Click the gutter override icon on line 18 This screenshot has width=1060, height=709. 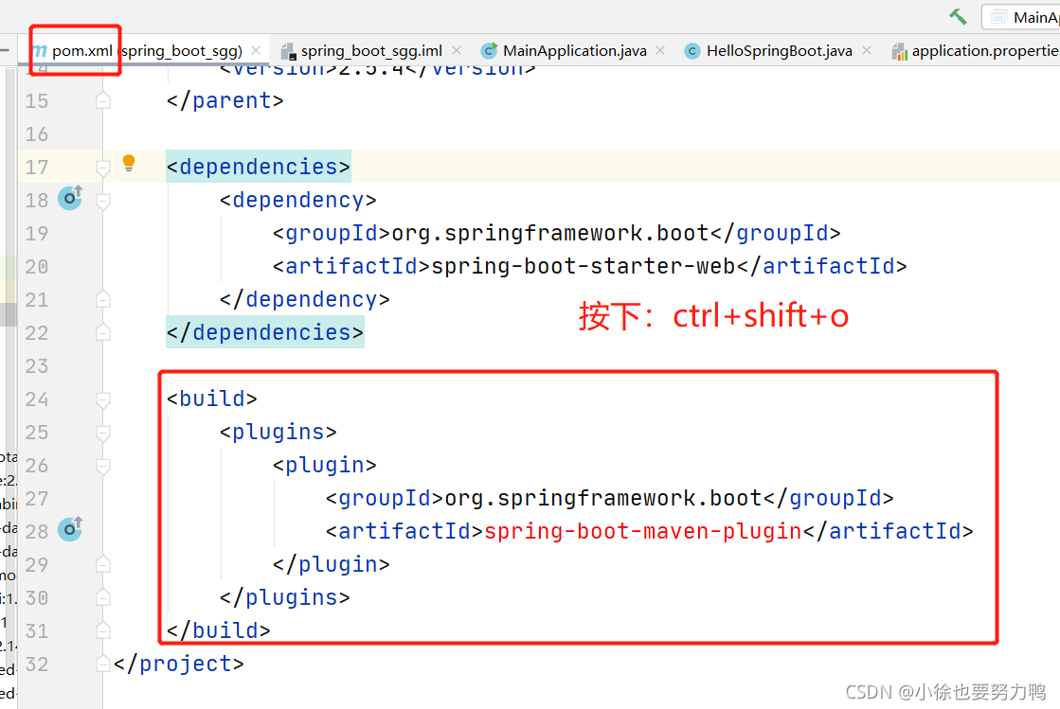(70, 198)
